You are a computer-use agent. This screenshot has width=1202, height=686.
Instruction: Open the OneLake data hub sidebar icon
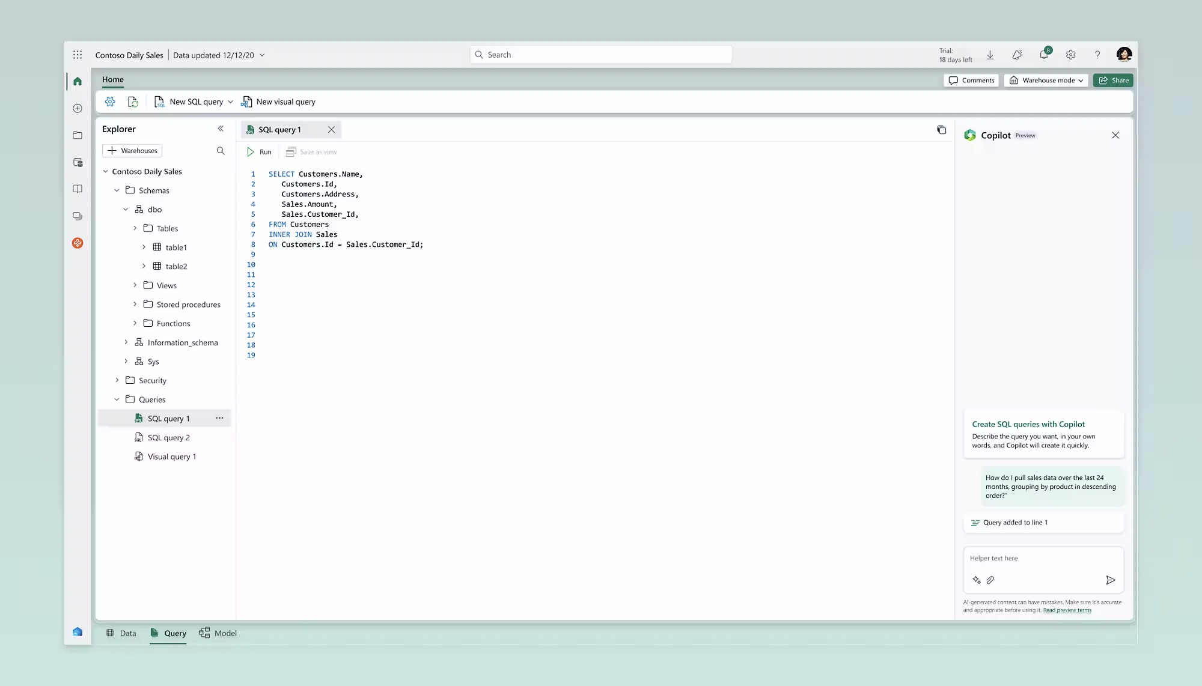pos(78,162)
